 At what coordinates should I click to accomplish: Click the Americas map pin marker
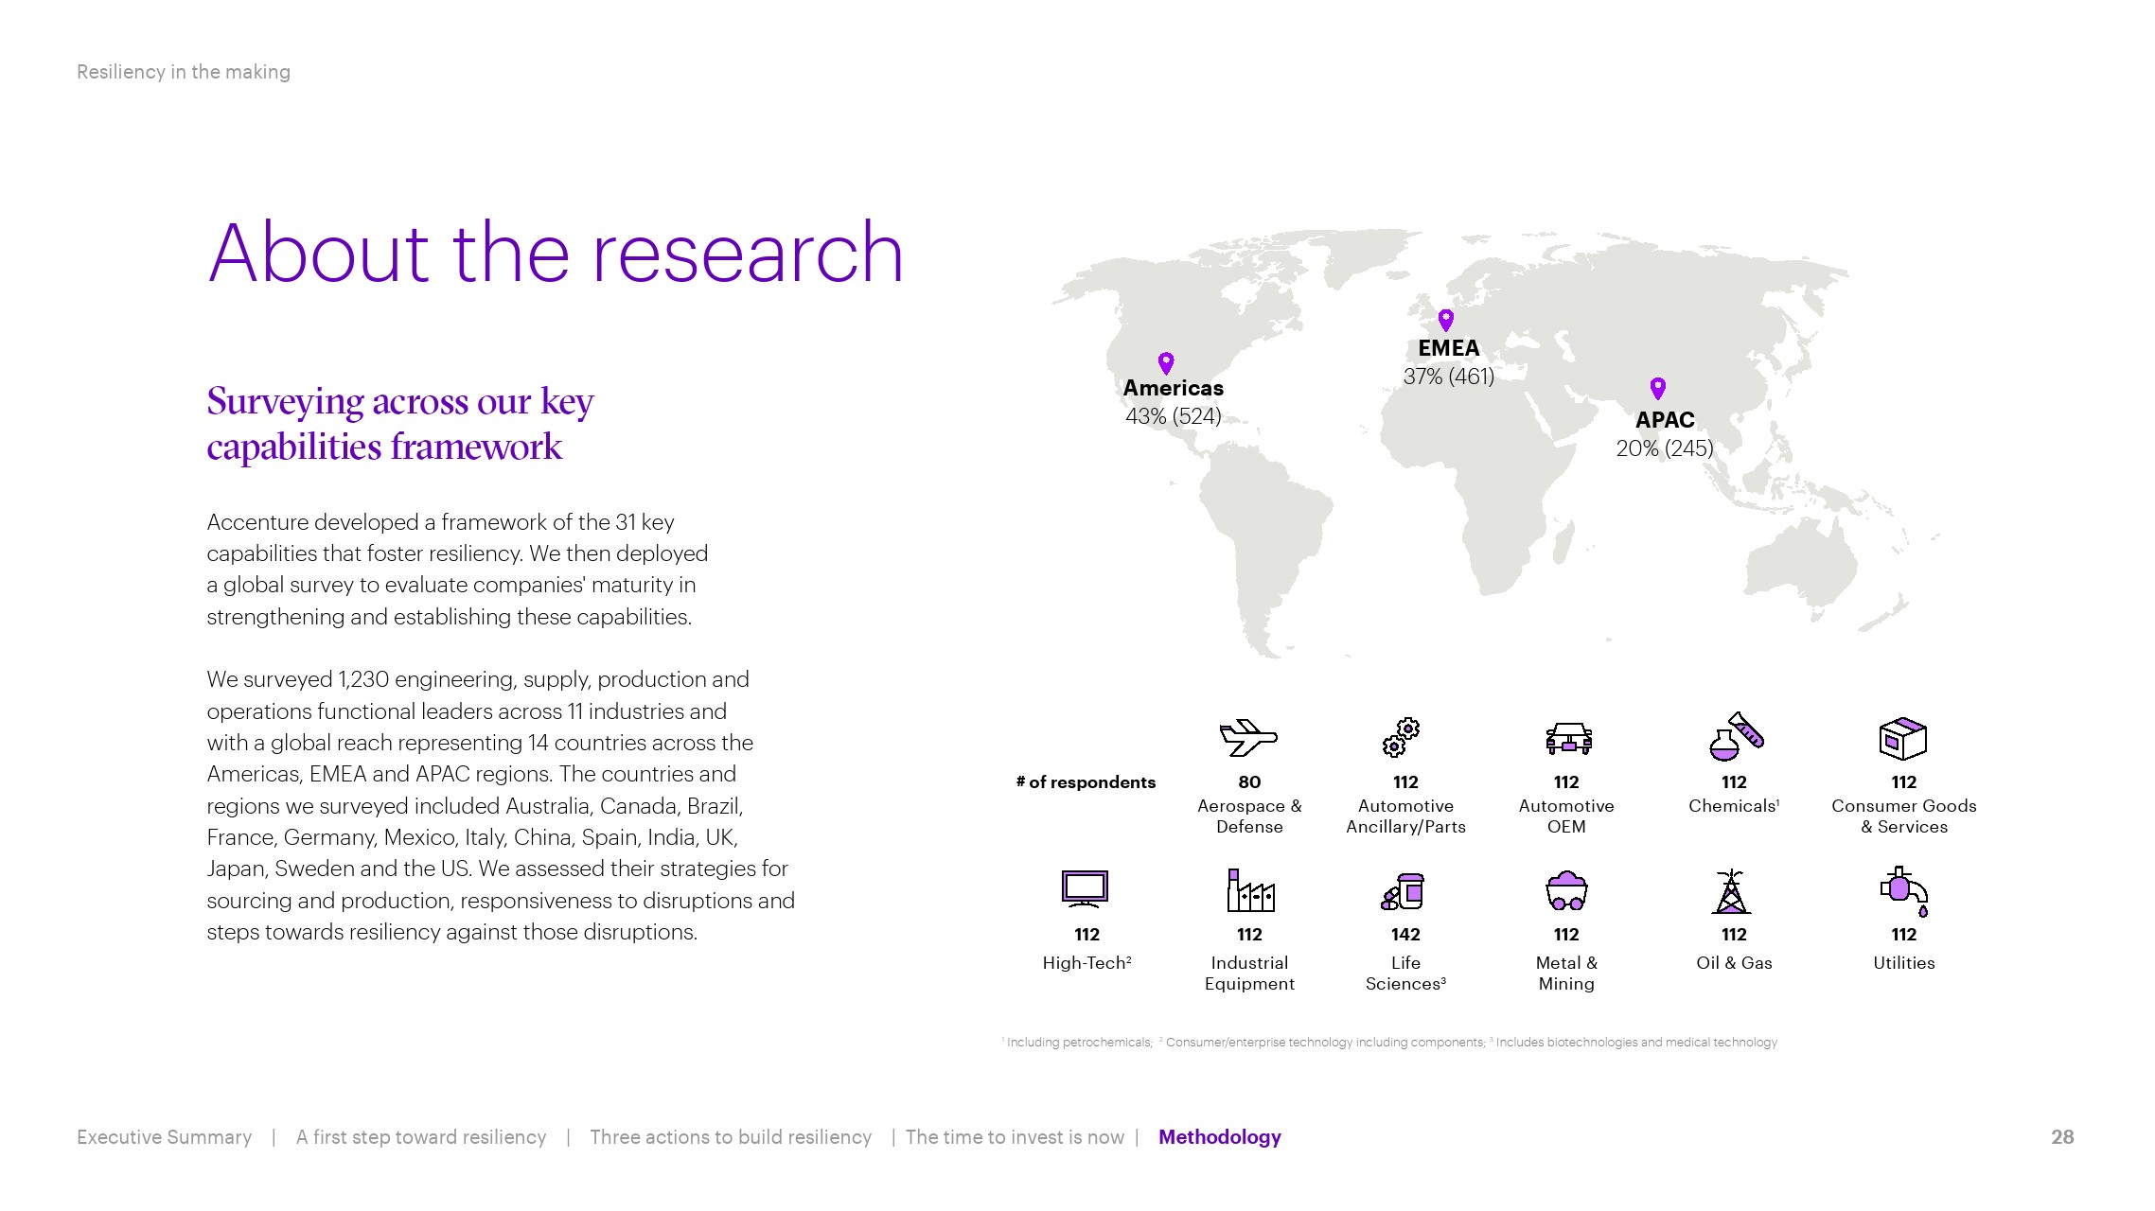(1166, 363)
